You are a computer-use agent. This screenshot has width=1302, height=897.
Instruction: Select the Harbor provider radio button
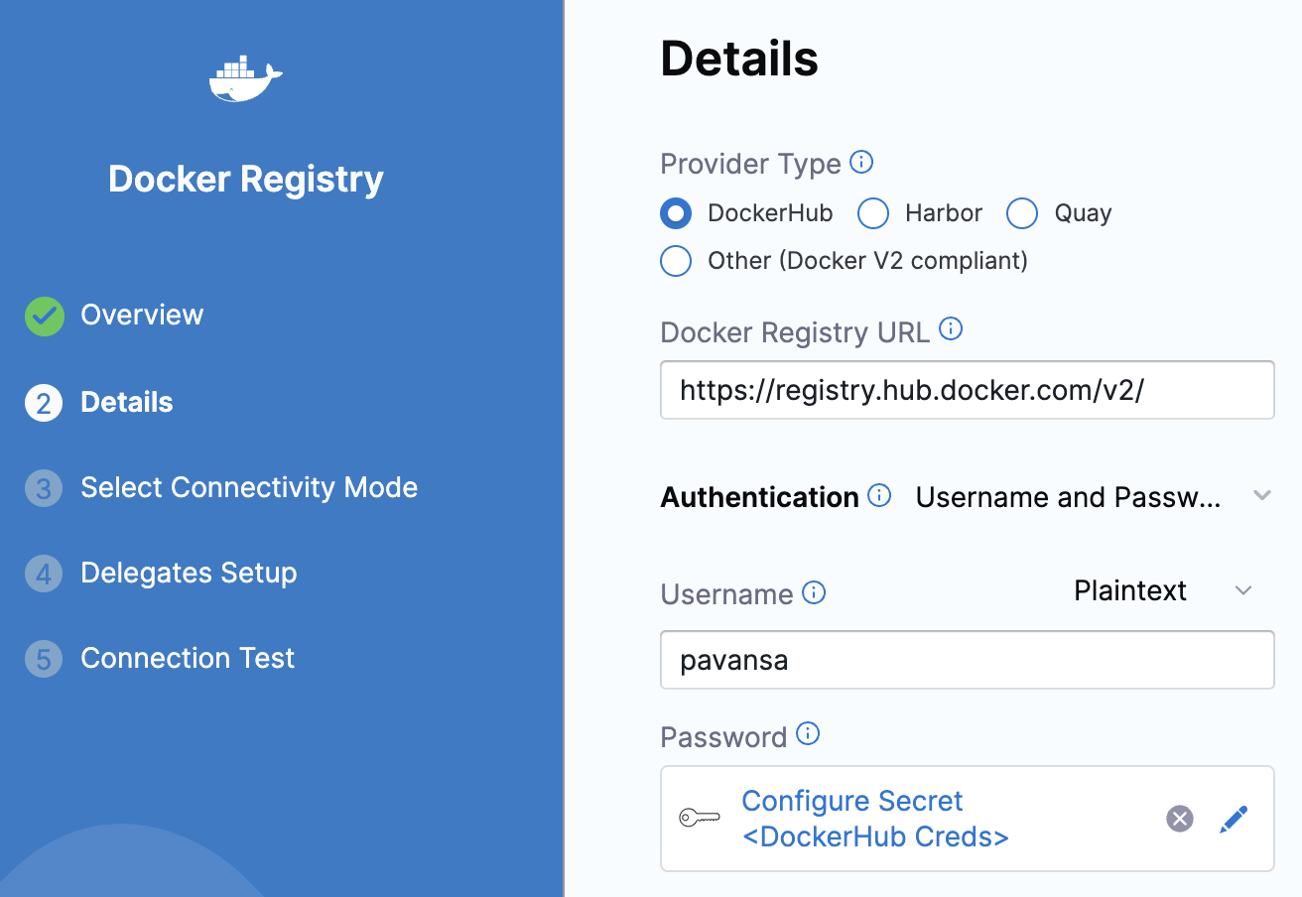(x=873, y=213)
